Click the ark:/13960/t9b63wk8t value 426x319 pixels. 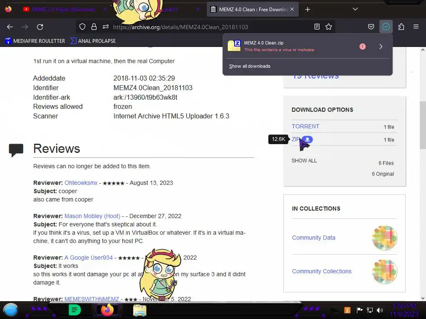[145, 97]
